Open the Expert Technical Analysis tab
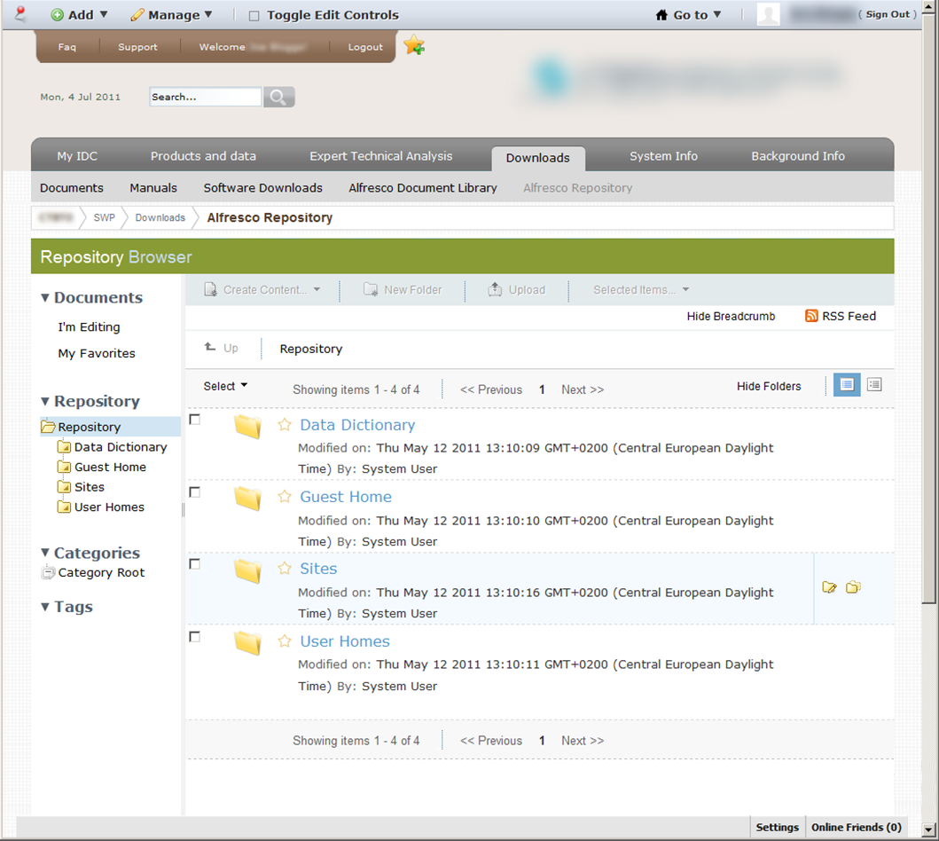Screen dimensions: 939x841 [x=381, y=156]
